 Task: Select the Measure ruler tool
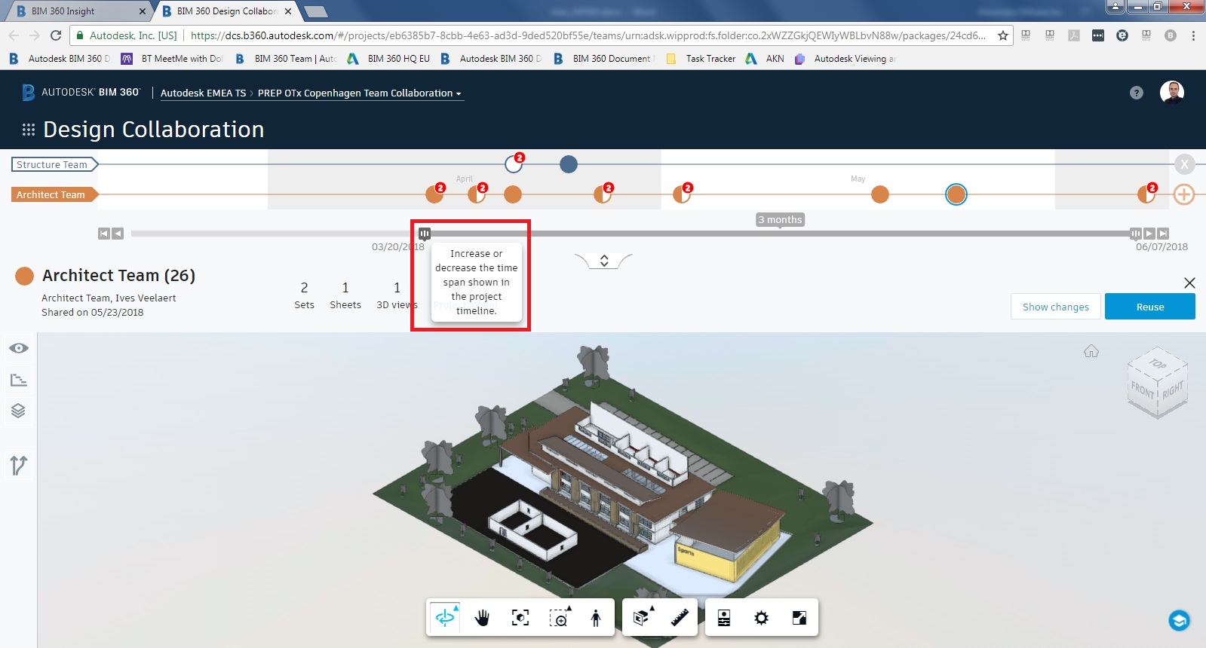tap(680, 618)
